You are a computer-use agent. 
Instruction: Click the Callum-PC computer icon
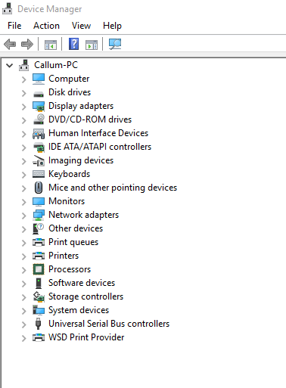(24, 65)
